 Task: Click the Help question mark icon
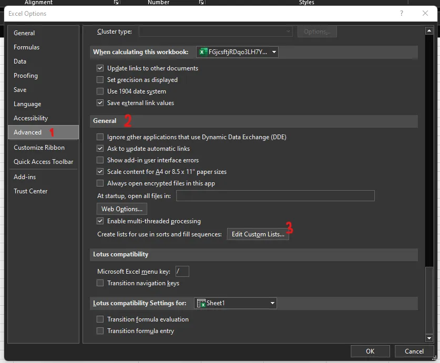[x=402, y=13]
